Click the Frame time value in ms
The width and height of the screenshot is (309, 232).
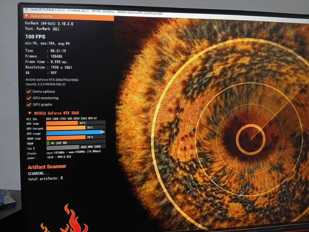pos(58,62)
